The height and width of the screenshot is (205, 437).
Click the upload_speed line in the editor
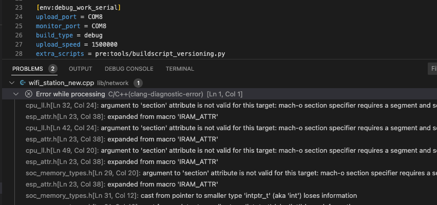click(x=77, y=45)
